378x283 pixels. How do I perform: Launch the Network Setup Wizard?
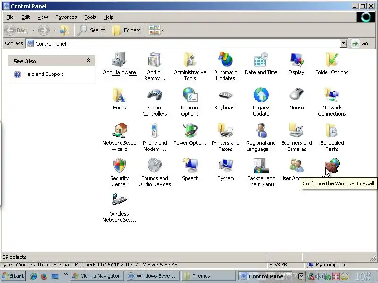[x=120, y=137]
